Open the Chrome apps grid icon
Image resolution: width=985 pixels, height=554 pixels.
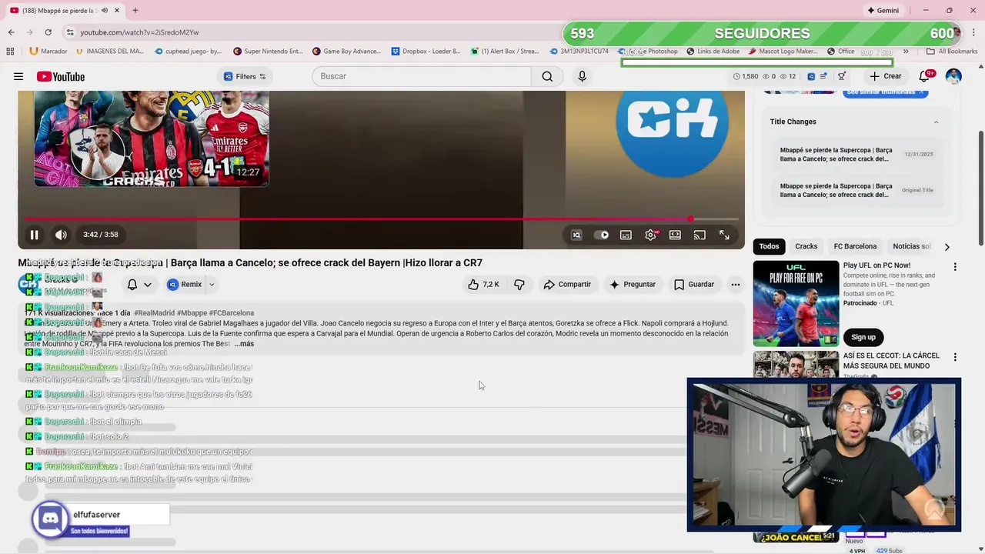point(10,52)
